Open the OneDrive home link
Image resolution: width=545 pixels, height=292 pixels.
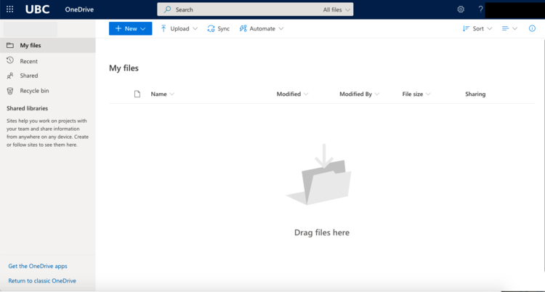point(79,9)
